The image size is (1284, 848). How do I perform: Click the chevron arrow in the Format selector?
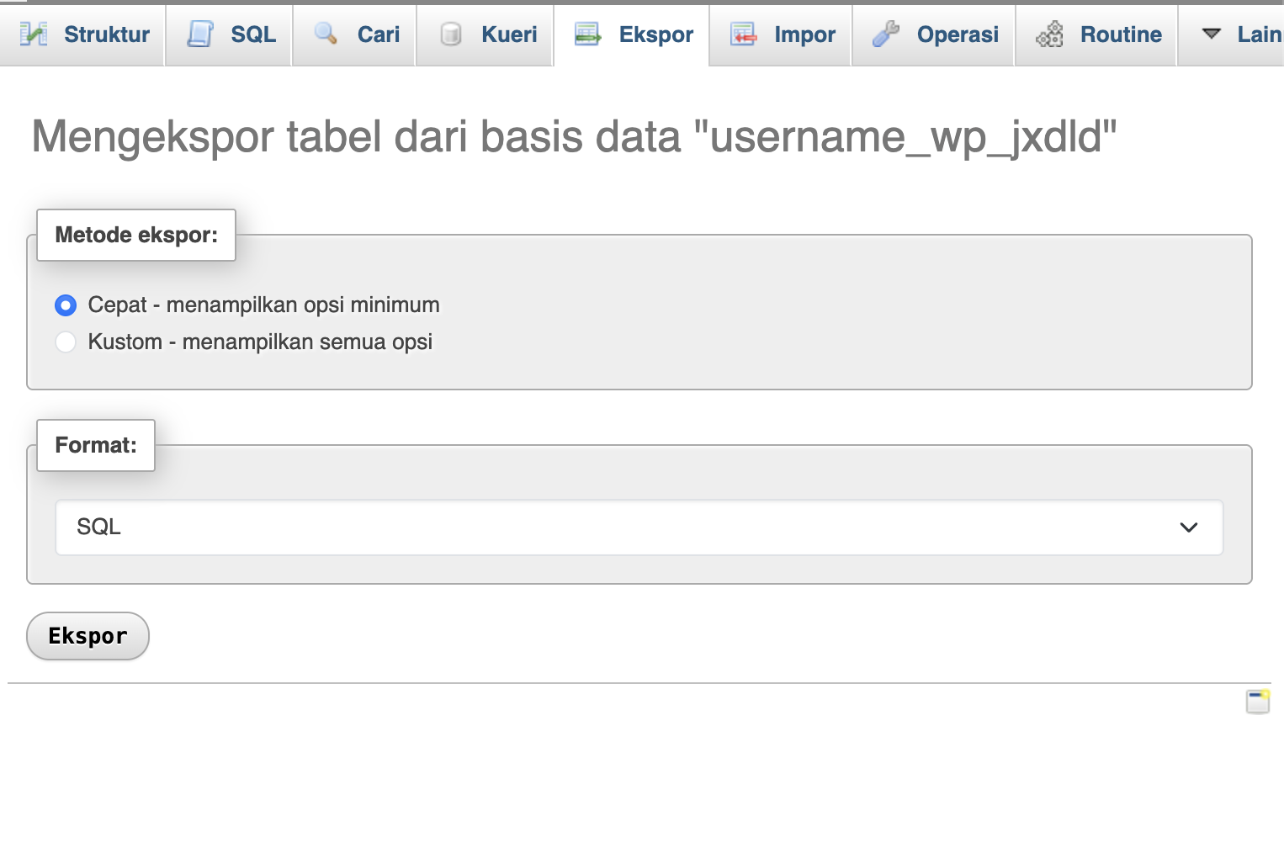click(1188, 527)
